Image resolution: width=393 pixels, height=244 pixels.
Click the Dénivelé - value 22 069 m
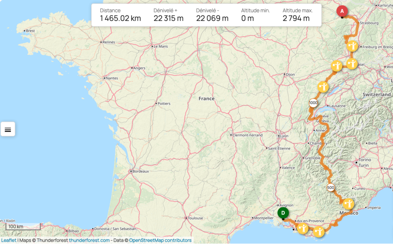212,18
